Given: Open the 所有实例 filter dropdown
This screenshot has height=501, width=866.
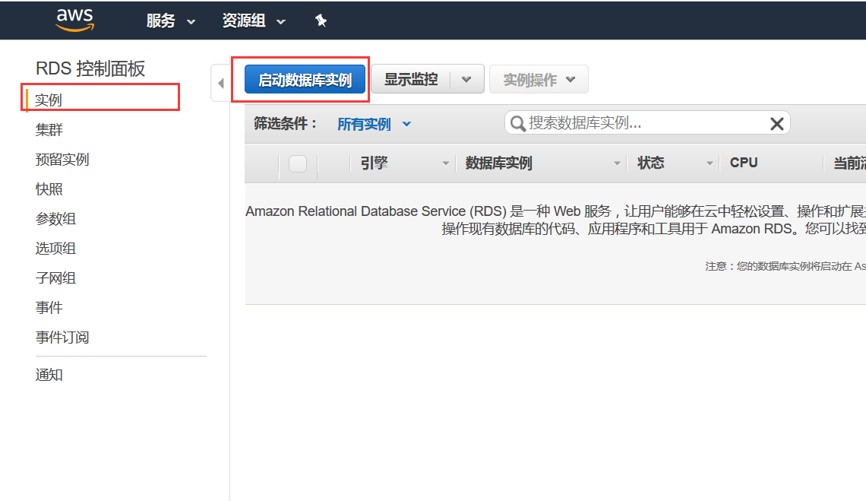Looking at the screenshot, I should [374, 124].
